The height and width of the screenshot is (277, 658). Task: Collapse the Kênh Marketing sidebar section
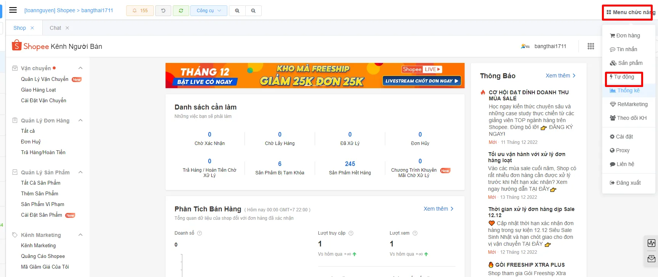(80, 235)
